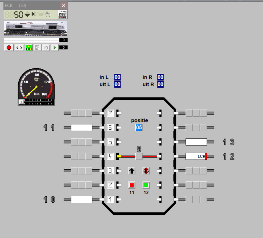Viewport: 263px width, 238px height.
Task: Click the ECR occupied block on track 12
Action: [x=196, y=156]
